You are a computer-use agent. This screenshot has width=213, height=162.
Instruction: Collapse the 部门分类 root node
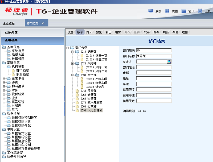pos(68,48)
